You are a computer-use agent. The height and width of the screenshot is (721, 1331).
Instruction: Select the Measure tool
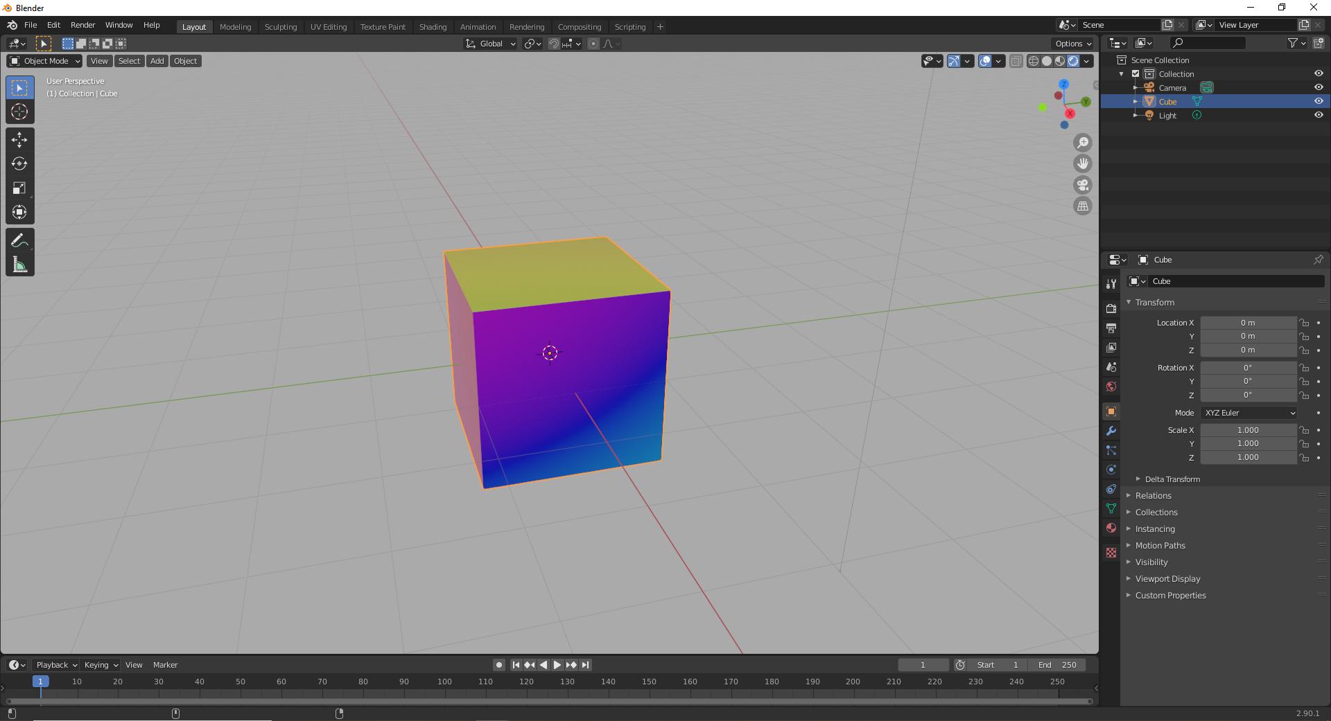[x=19, y=263]
